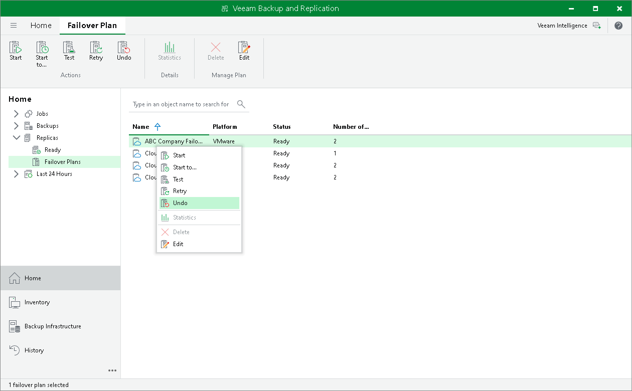Click the help icon in the top-right corner
This screenshot has height=391, width=632.
coord(618,26)
